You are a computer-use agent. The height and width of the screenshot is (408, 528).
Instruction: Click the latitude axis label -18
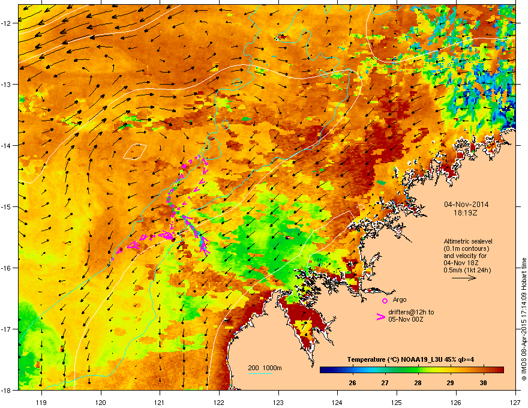(6, 390)
